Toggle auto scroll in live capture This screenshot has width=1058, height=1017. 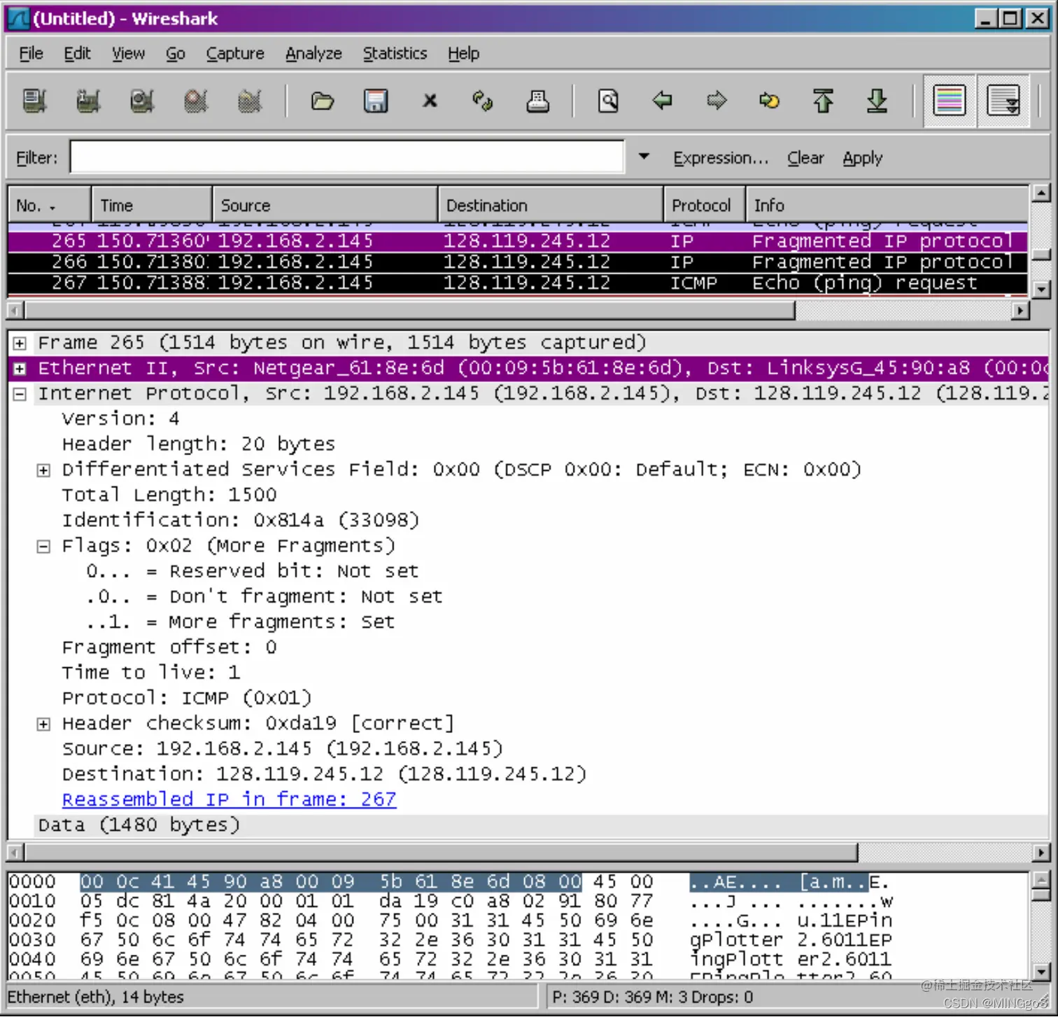pos(1003,101)
